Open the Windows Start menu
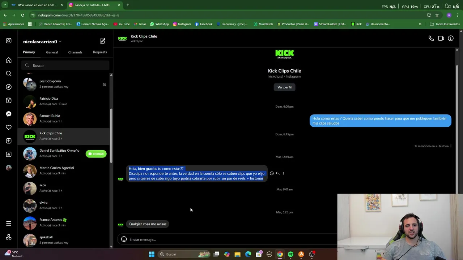The width and height of the screenshot is (463, 260). [152, 254]
